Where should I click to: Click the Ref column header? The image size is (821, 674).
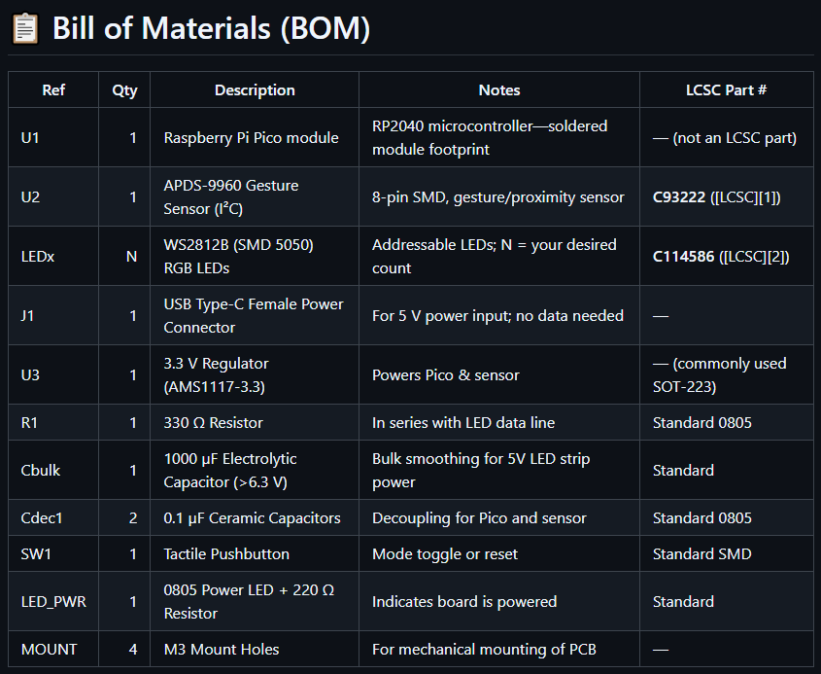53,90
